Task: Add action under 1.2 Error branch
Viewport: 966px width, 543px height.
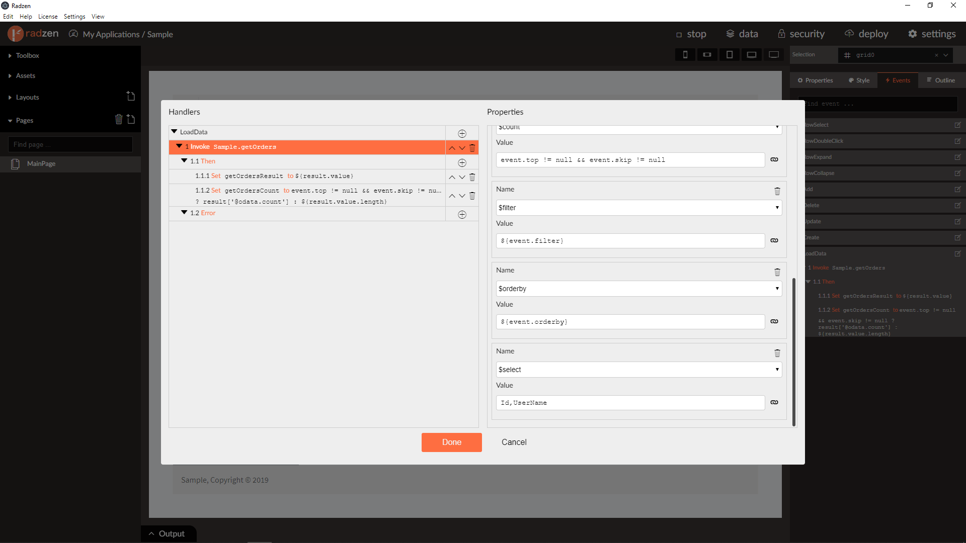Action: (462, 215)
